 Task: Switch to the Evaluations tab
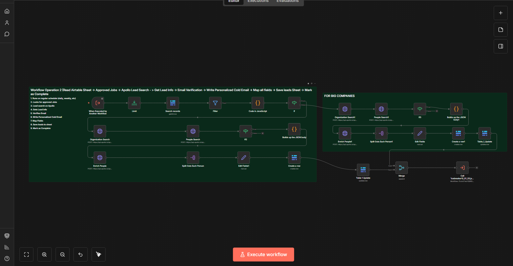coord(287,1)
